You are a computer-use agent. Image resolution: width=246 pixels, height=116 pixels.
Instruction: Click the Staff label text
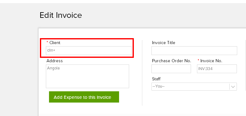(x=156, y=79)
